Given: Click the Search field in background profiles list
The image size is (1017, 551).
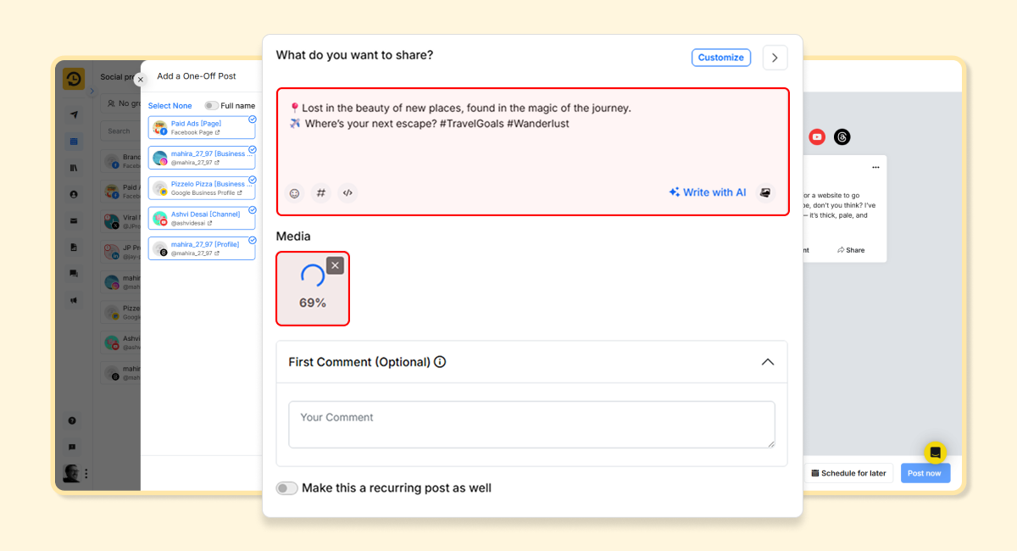Looking at the screenshot, I should point(120,131).
